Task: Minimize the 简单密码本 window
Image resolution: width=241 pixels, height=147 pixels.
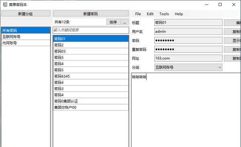Action: click(x=207, y=4)
